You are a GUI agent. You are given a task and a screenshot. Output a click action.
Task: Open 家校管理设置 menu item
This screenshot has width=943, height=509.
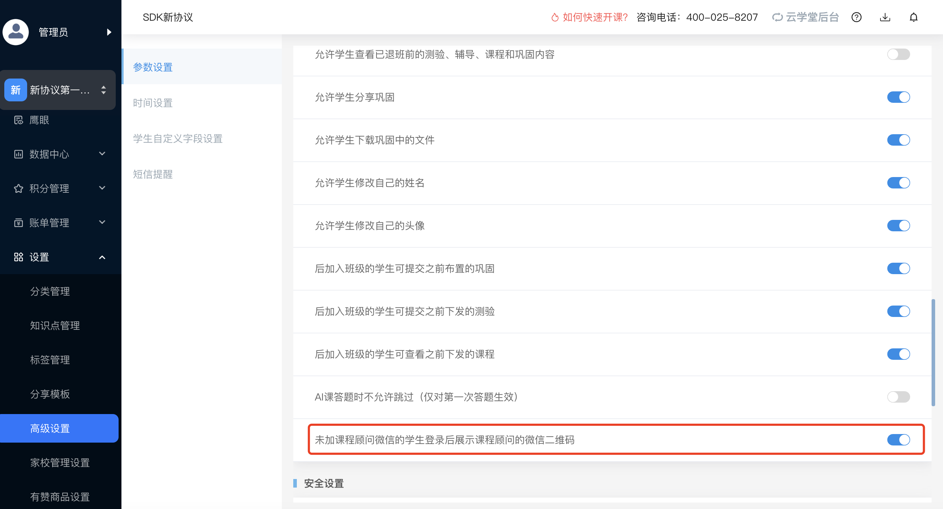point(61,463)
